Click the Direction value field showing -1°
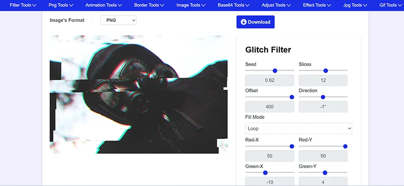404x186 pixels. [x=323, y=106]
